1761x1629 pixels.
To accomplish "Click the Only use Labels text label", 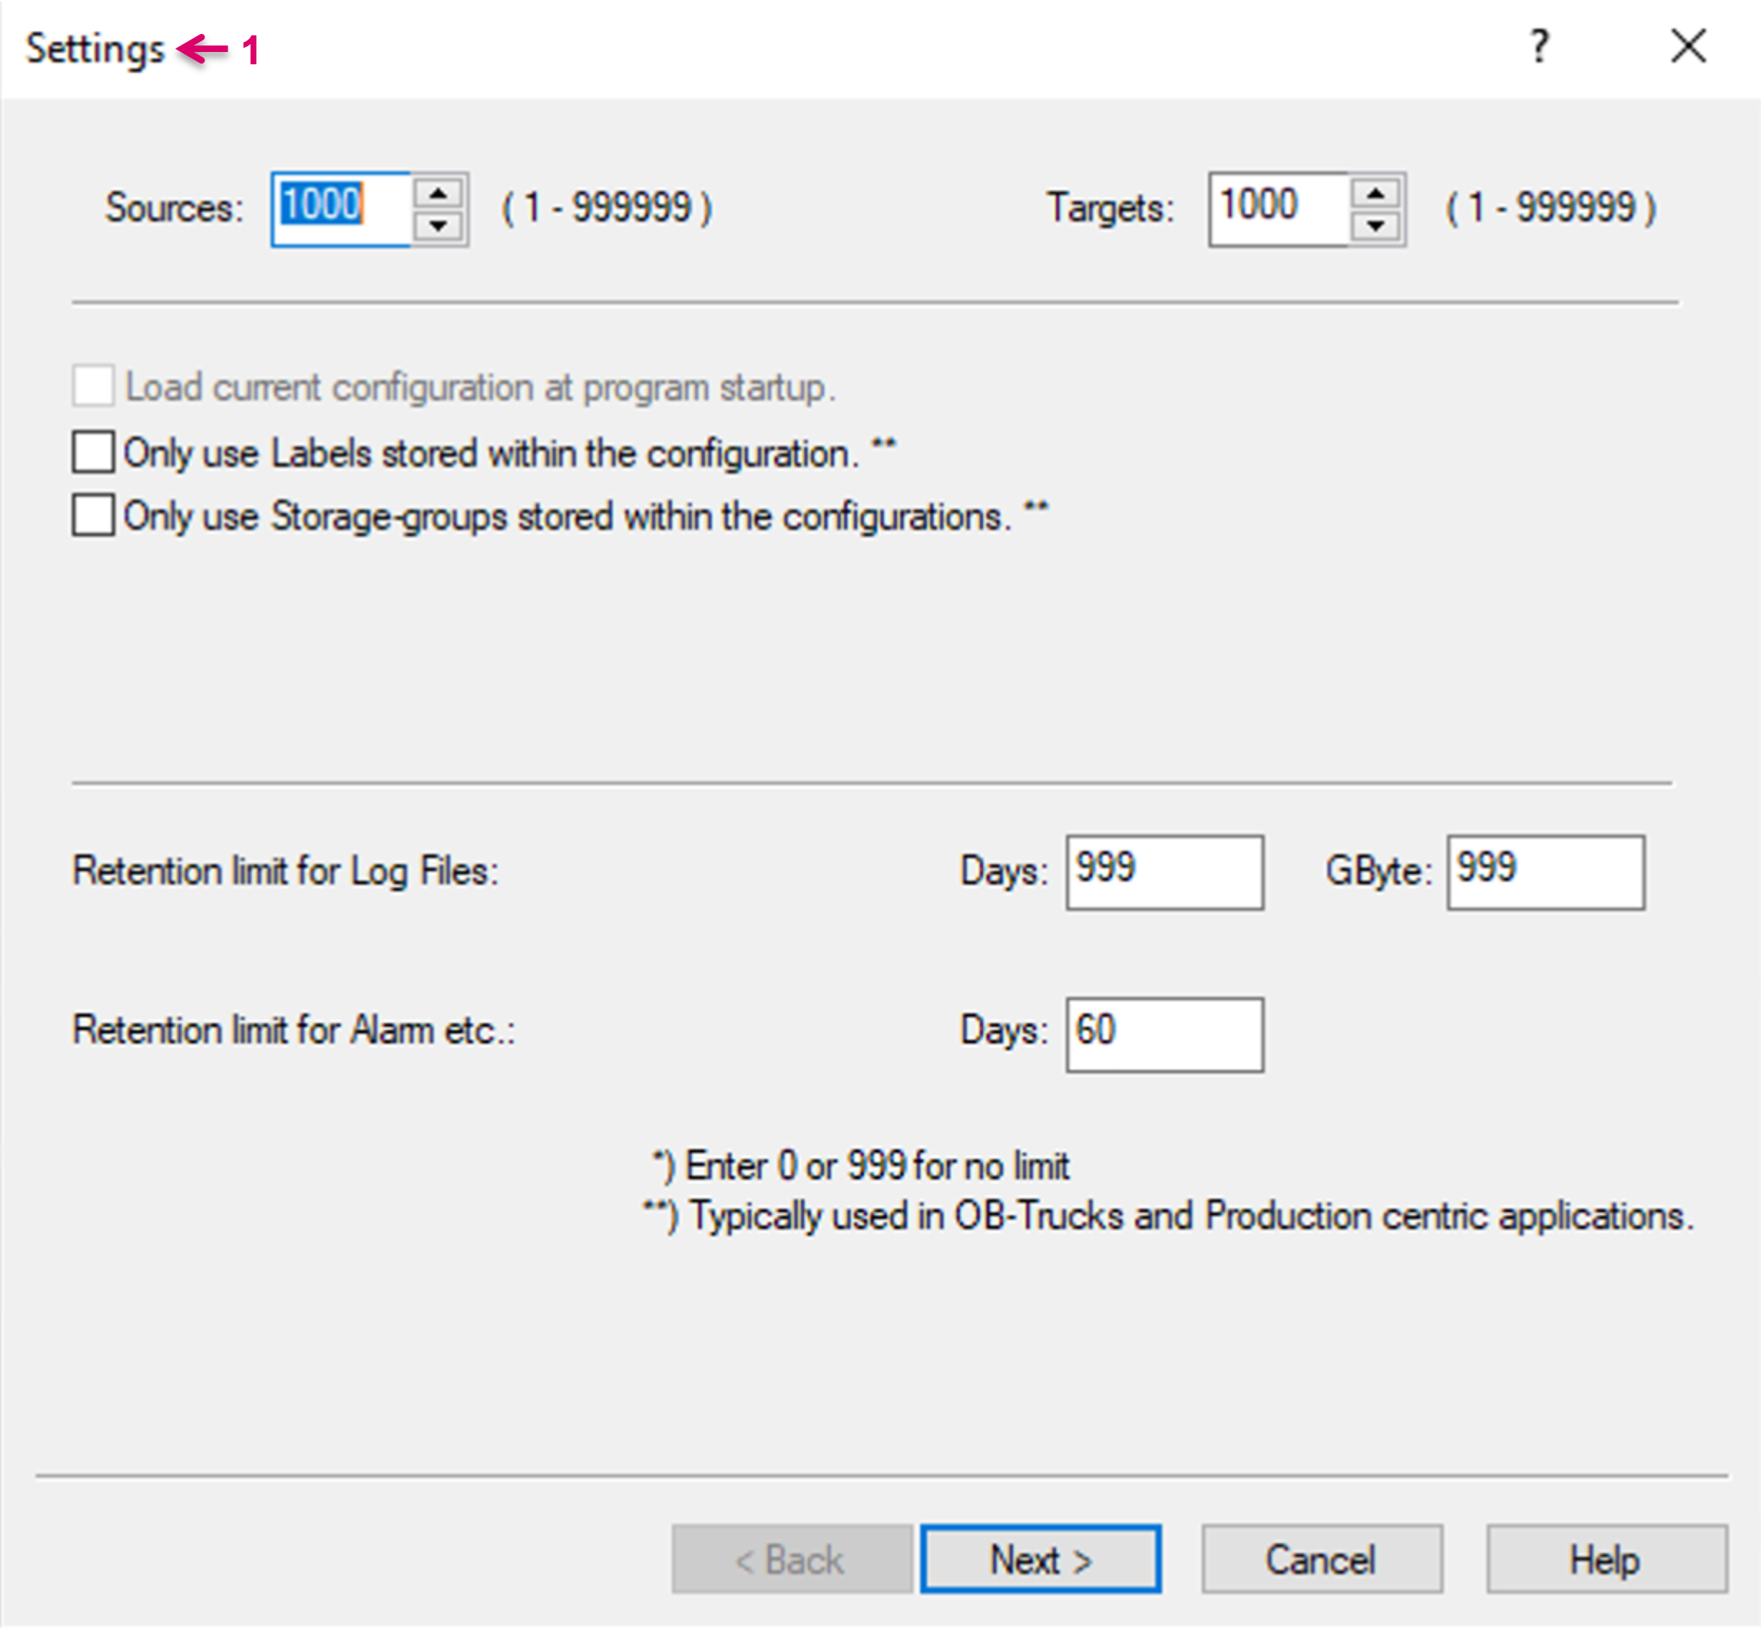I will point(490,453).
